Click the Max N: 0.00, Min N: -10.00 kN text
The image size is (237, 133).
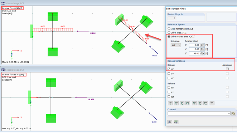pos(15,62)
